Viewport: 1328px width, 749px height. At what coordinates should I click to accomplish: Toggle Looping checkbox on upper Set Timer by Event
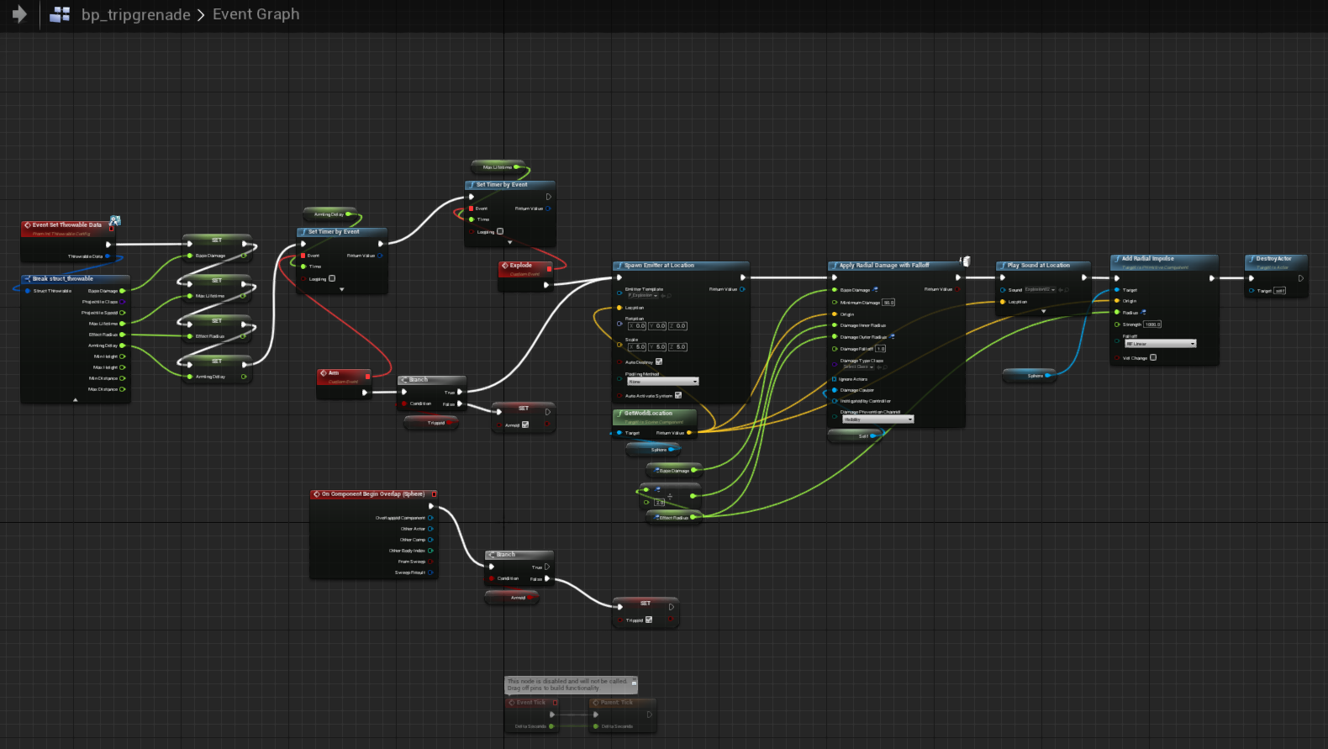(500, 231)
